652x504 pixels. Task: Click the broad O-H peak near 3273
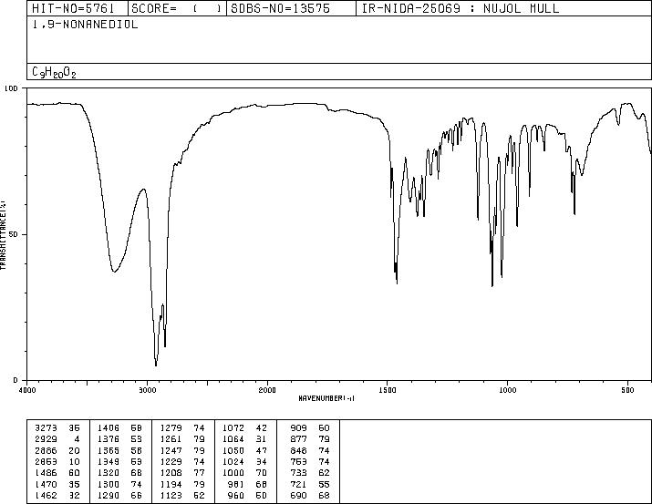(114, 272)
